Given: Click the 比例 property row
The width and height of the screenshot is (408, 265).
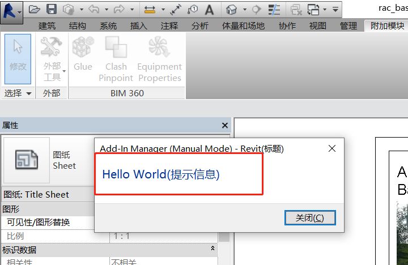Looking at the screenshot, I should [x=55, y=236].
